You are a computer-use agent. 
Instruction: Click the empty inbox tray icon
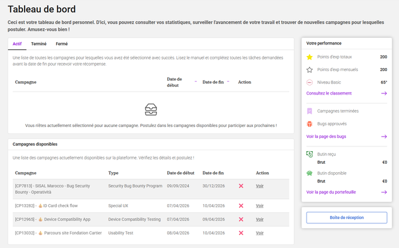pyautogui.click(x=151, y=110)
